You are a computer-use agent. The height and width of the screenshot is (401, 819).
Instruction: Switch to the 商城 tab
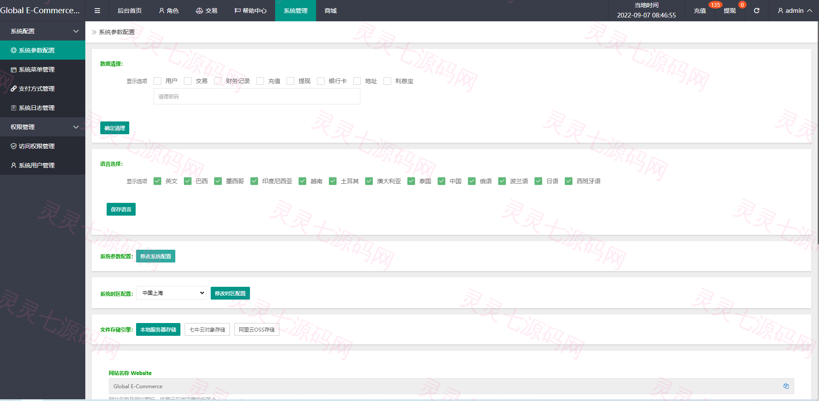click(331, 11)
